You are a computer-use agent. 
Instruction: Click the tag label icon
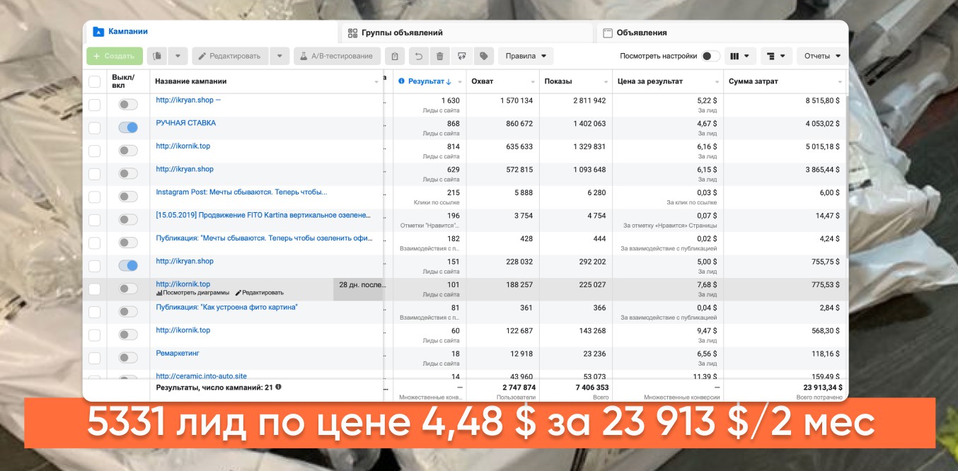[484, 56]
